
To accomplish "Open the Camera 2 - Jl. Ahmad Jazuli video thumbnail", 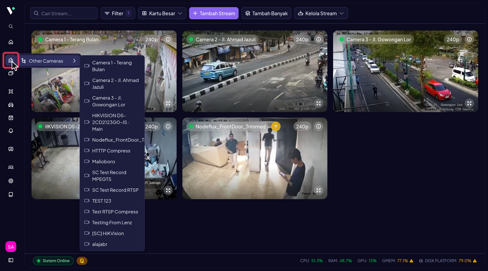I will point(255,71).
